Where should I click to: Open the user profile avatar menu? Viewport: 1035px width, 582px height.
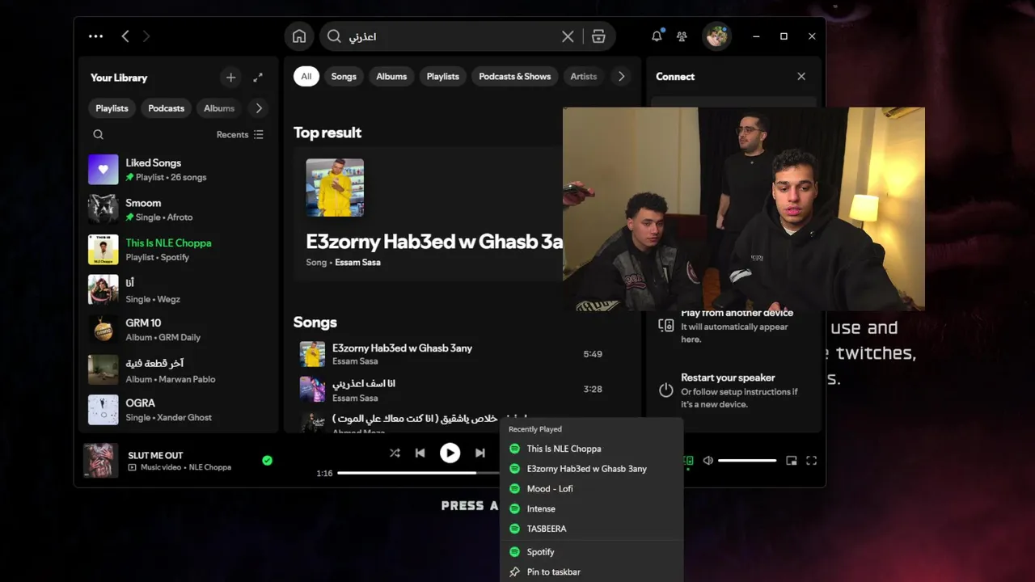716,36
